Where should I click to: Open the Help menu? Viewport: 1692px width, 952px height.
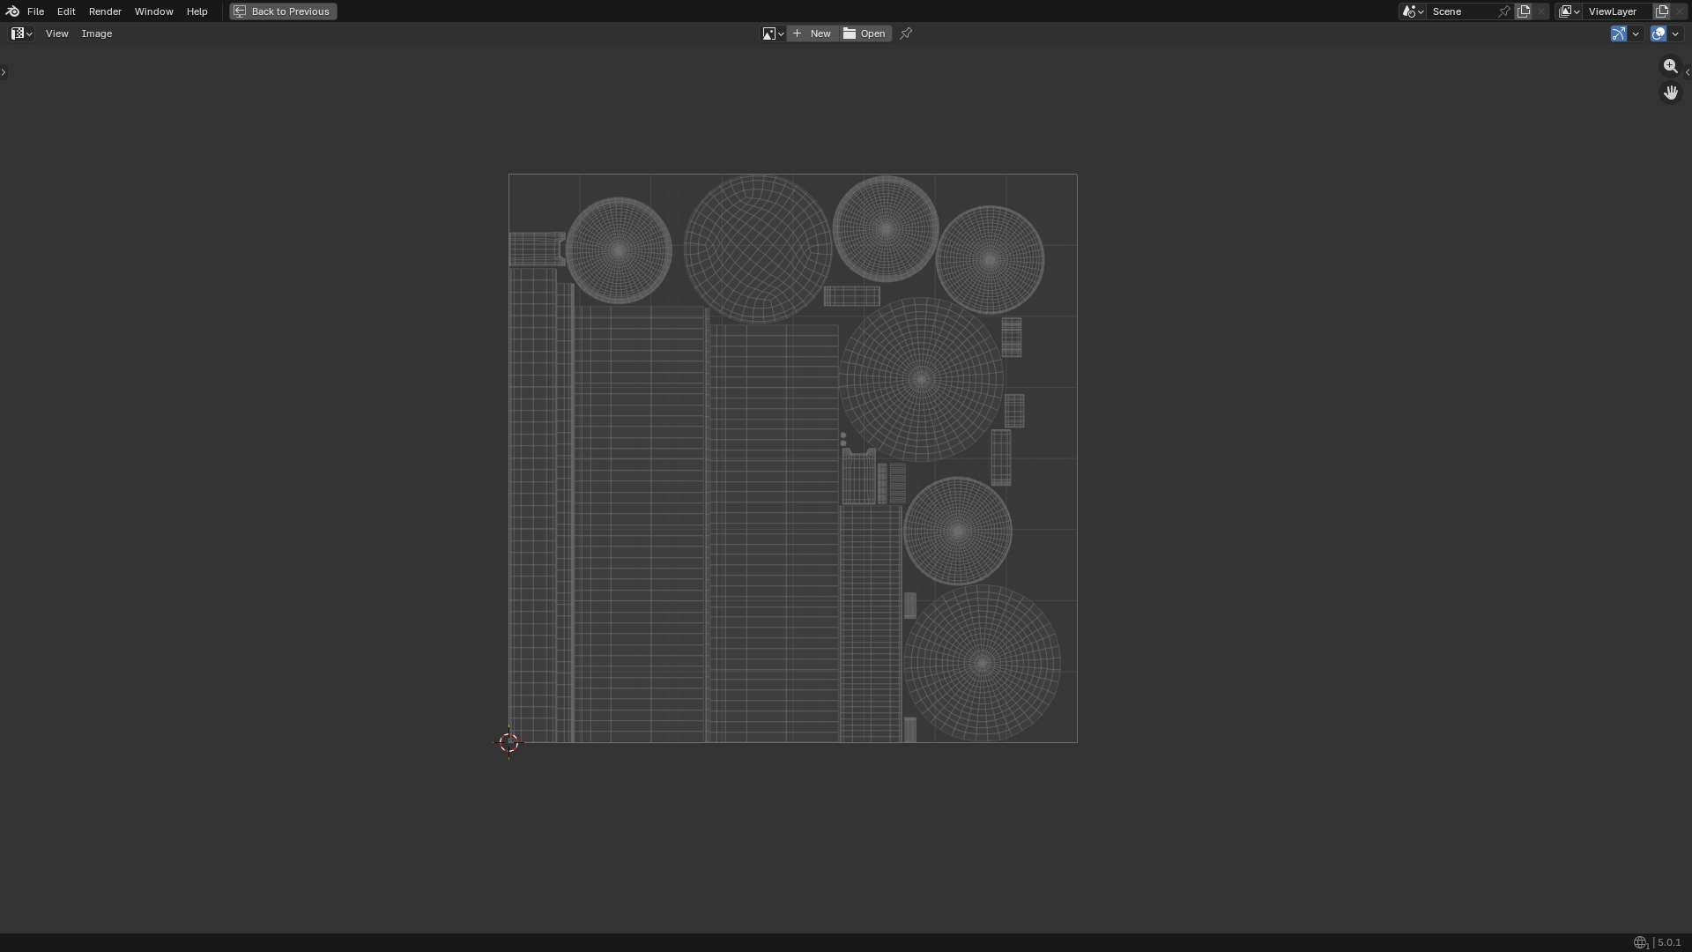(197, 11)
